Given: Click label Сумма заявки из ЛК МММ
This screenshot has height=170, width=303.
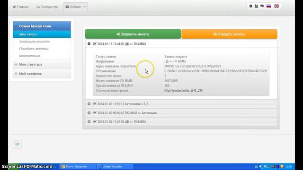Looking at the screenshot, I should 114,85.
